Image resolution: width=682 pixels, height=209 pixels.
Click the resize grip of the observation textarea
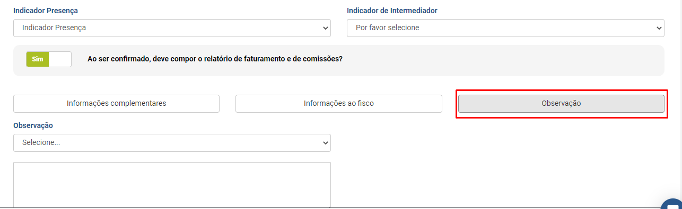click(x=328, y=206)
